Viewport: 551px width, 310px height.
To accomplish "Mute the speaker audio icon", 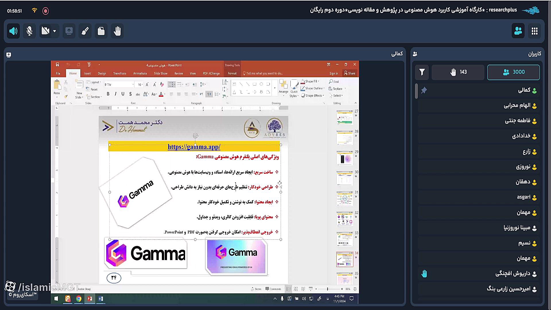I will 13,31.
